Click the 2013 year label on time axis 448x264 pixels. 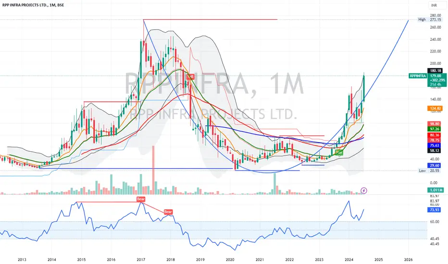[x=22, y=259]
